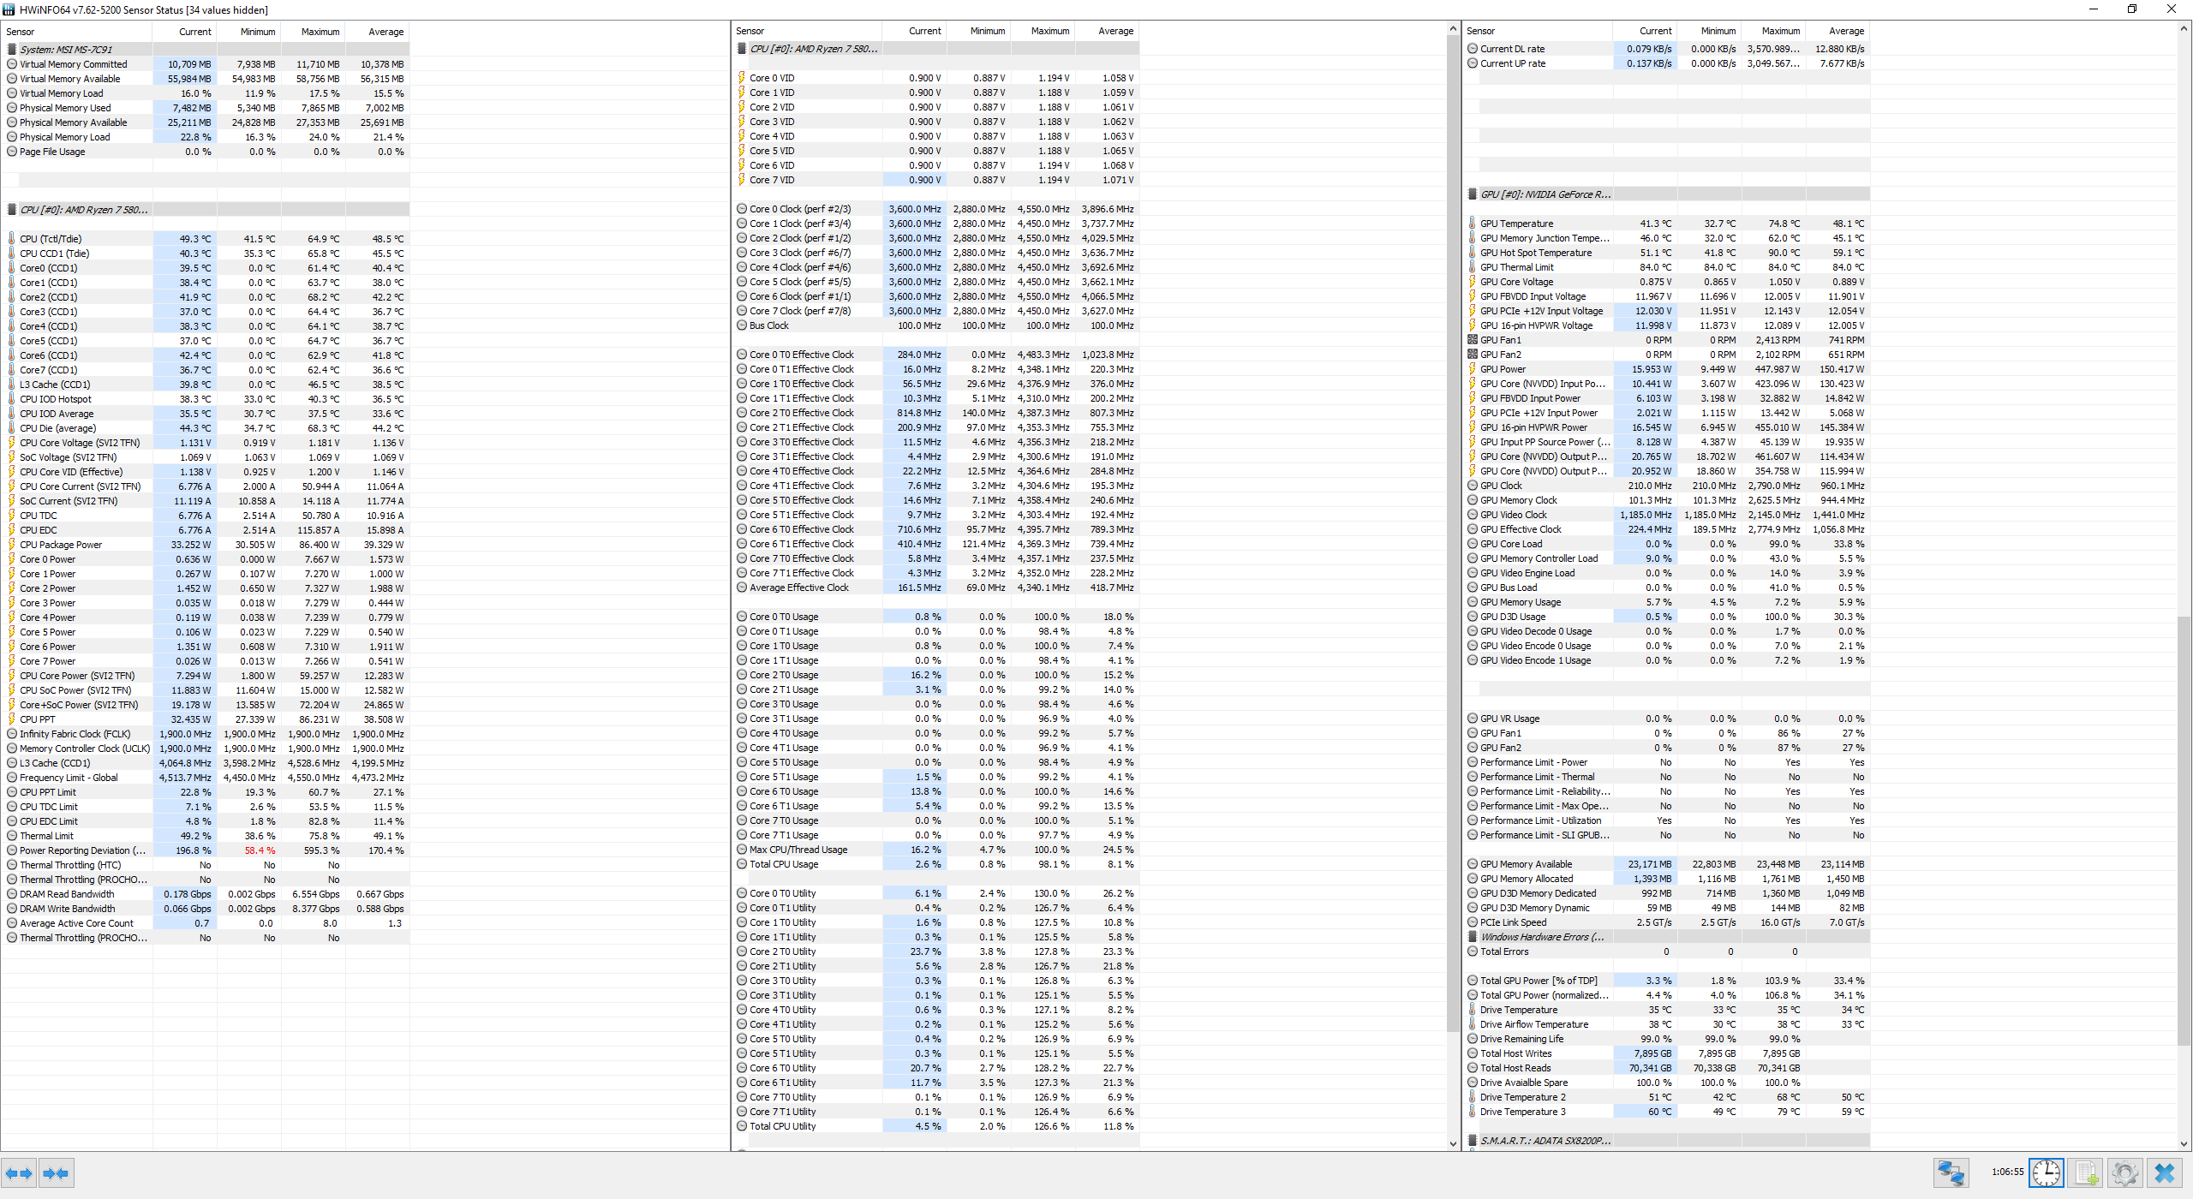This screenshot has width=2193, height=1199.
Task: Click the GPU NVIDIA GeForce group header
Action: point(1545,194)
